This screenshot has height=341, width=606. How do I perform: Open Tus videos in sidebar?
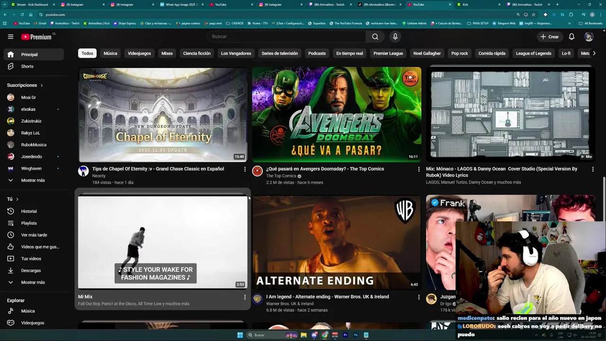tap(33, 259)
